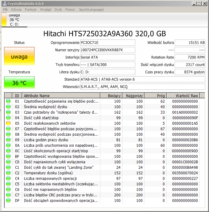209x212 pixels.
Task: Click the Najgorszy column header
Action: point(134,96)
